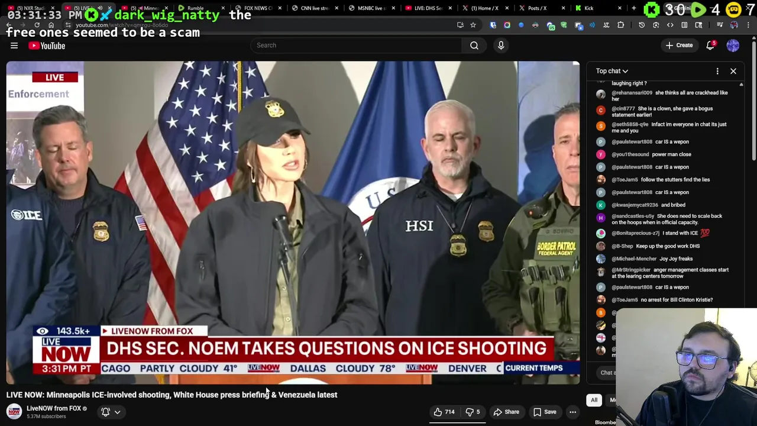The height and width of the screenshot is (426, 757).
Task: Click the live video player
Action: [293, 222]
